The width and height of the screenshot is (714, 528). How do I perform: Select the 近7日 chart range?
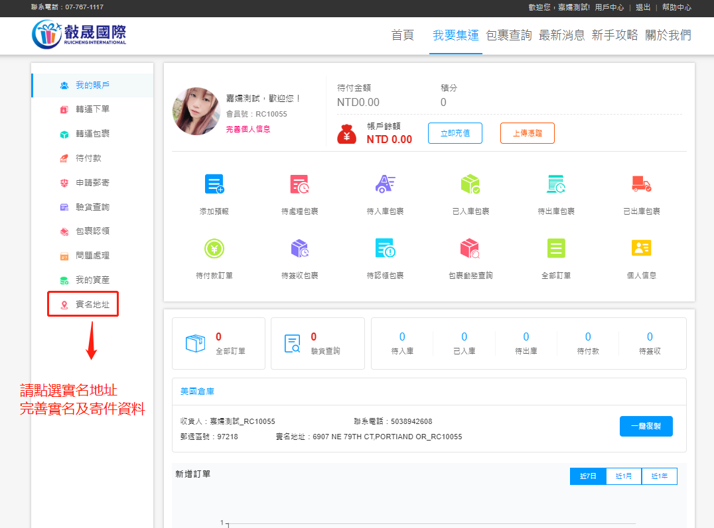[588, 476]
